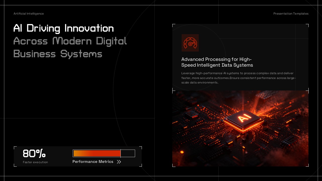Click the red dashboard icon above the card title
This screenshot has width=322, height=181.
190,43
